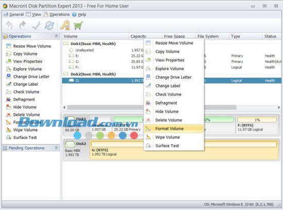
Task: Click Check Volume link in sidebar
Action: point(26,92)
